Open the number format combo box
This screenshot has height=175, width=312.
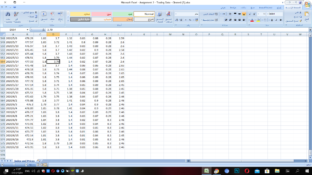187,14
